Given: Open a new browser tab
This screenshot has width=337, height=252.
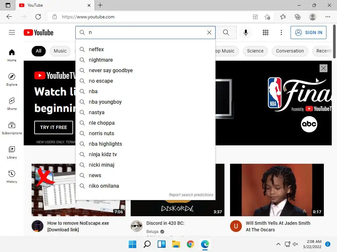Looking at the screenshot, I should coord(100,5).
